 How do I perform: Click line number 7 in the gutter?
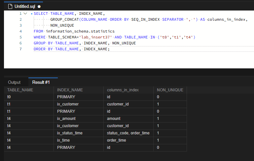click(20, 49)
